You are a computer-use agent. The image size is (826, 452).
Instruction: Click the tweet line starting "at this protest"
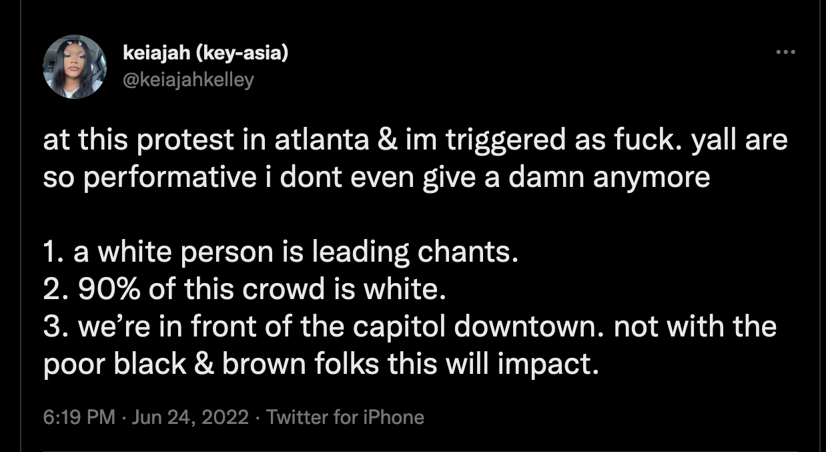click(x=414, y=142)
